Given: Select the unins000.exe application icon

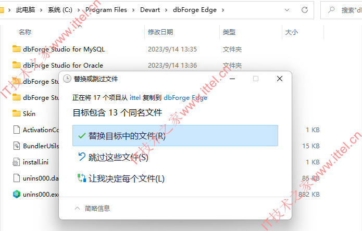Looking at the screenshot, I should tap(16, 194).
